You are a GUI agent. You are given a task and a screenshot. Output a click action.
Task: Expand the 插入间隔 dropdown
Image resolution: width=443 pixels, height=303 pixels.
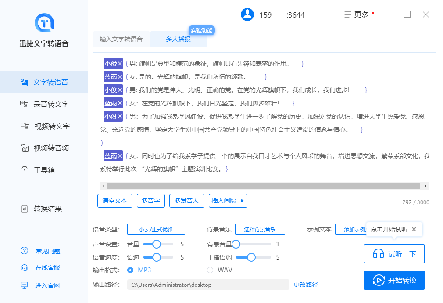tap(228, 201)
